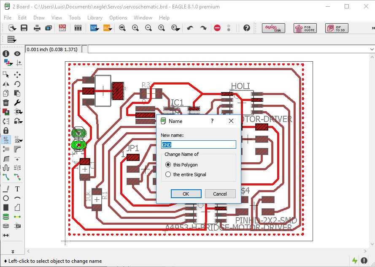375x267 pixels.
Task: Select the Rotate tool
Action: pyautogui.click(x=17, y=84)
